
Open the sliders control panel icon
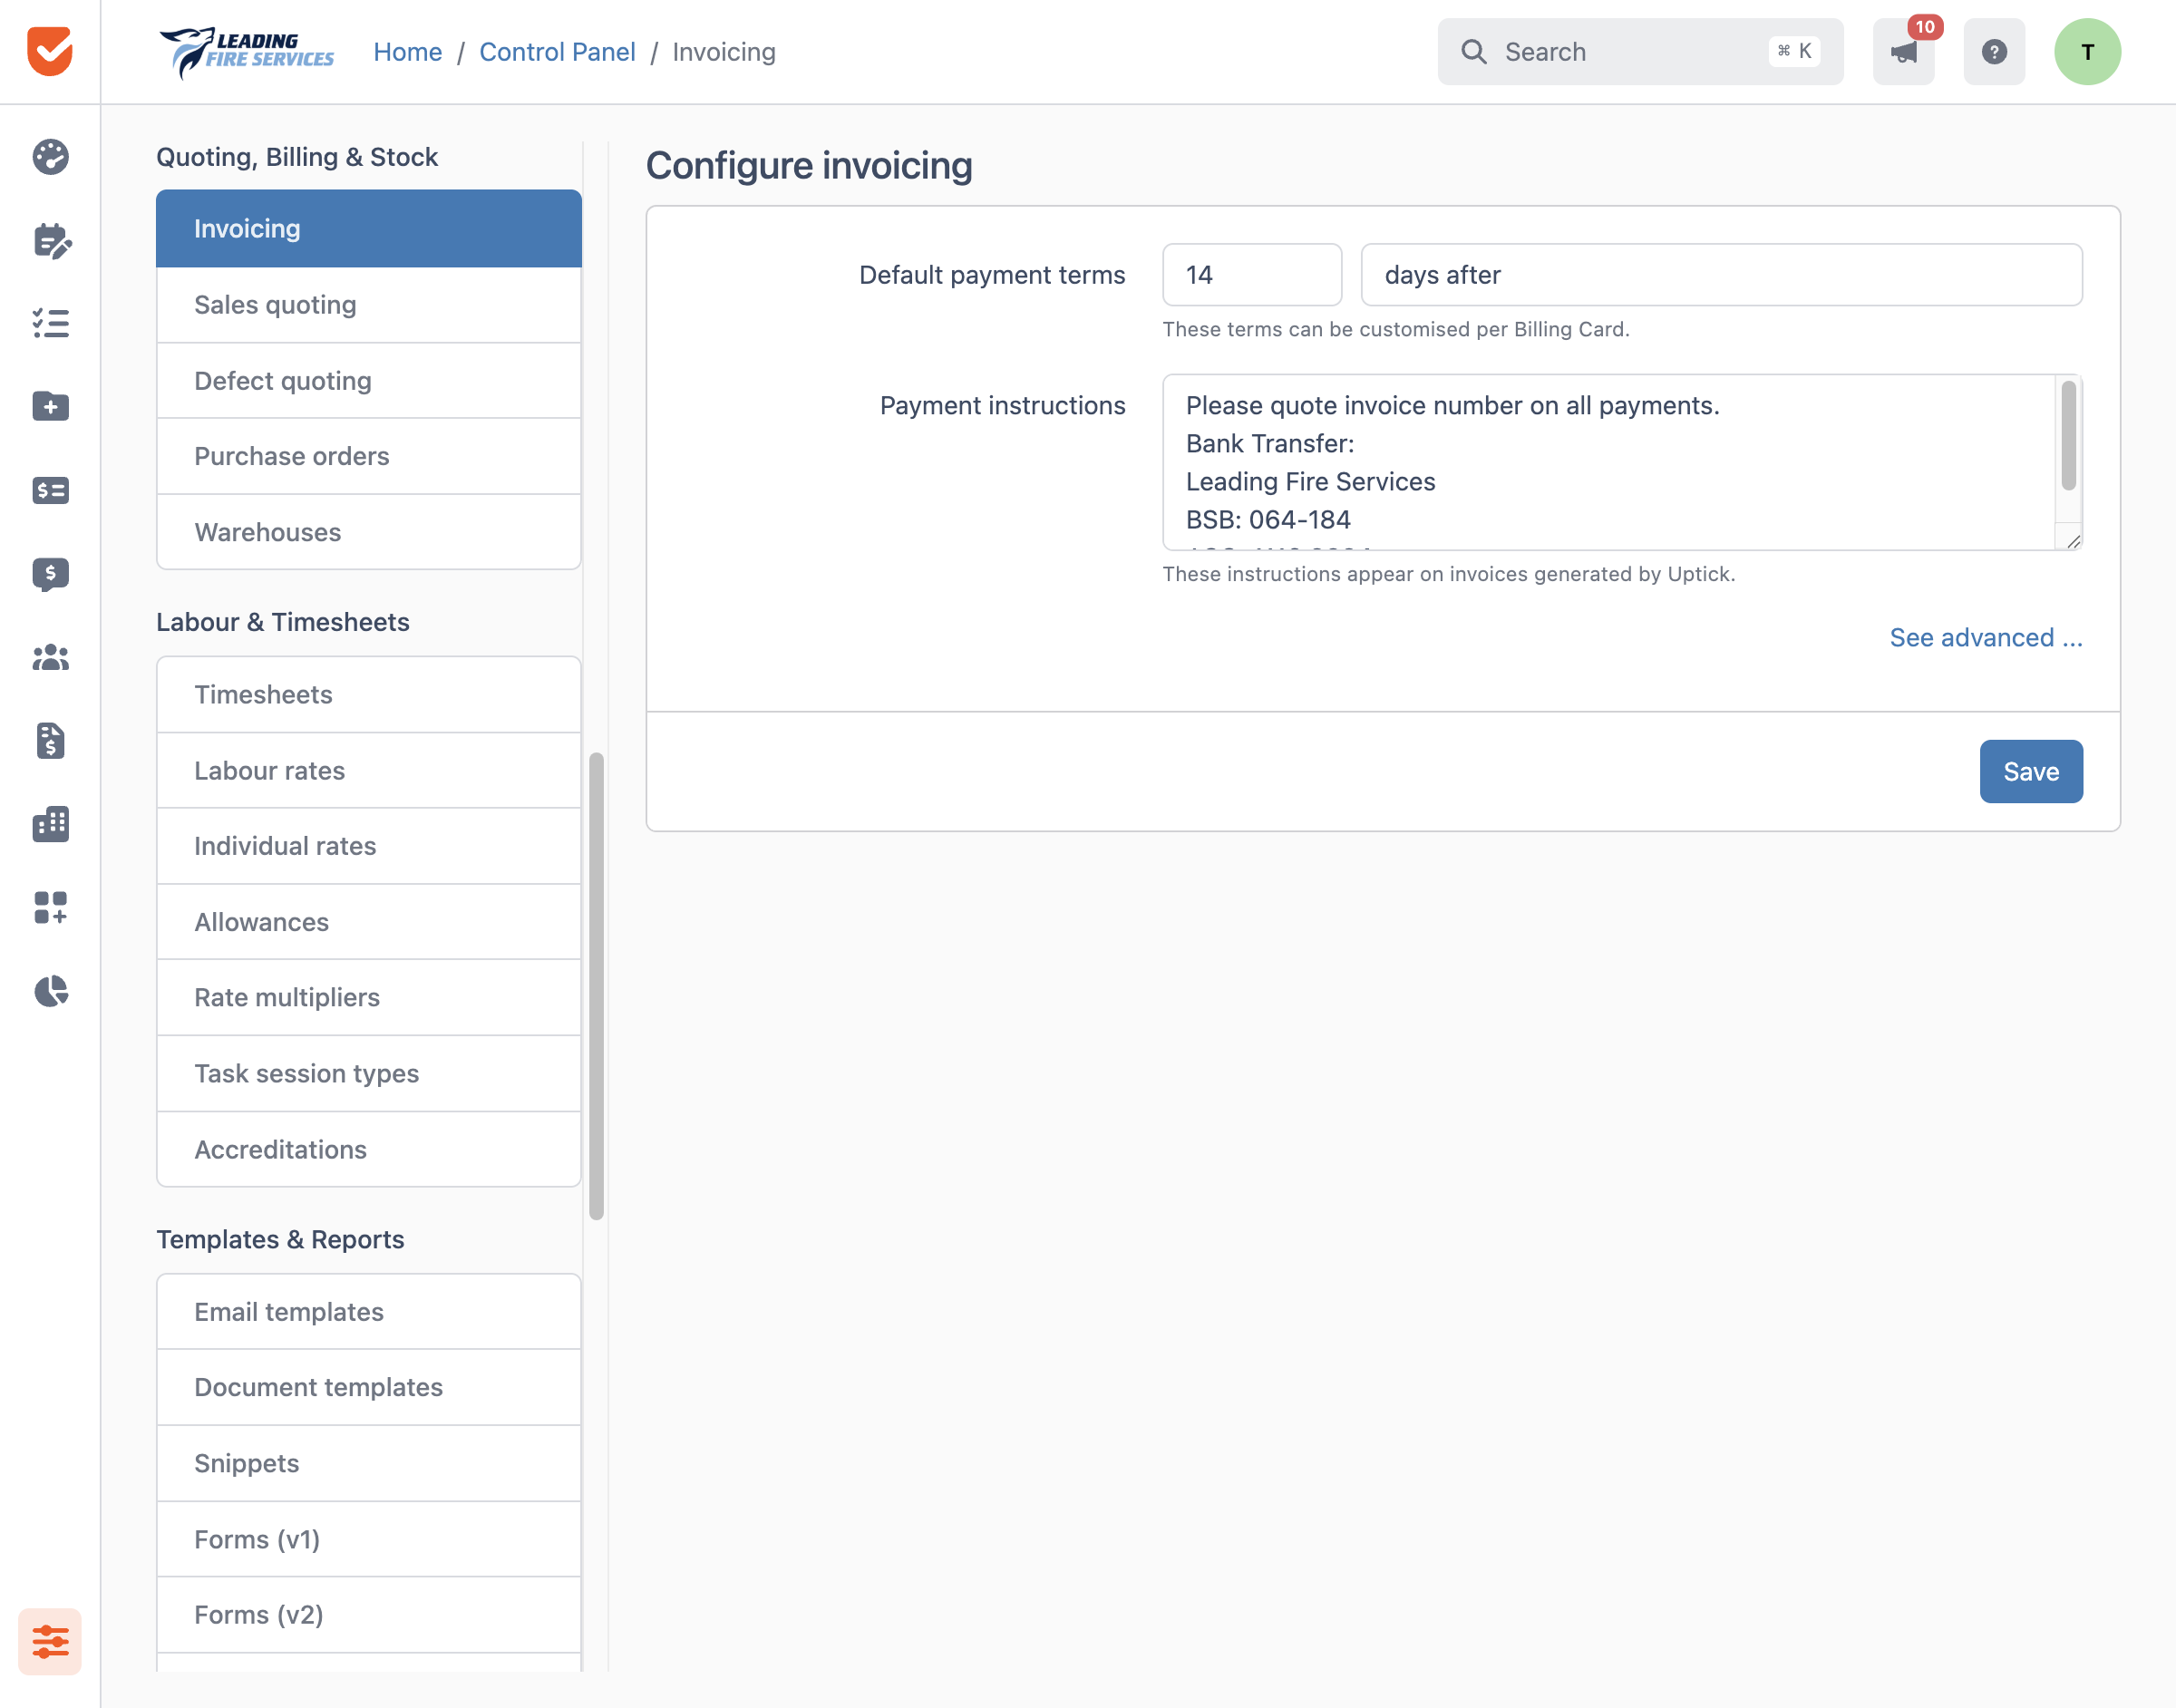(50, 1641)
